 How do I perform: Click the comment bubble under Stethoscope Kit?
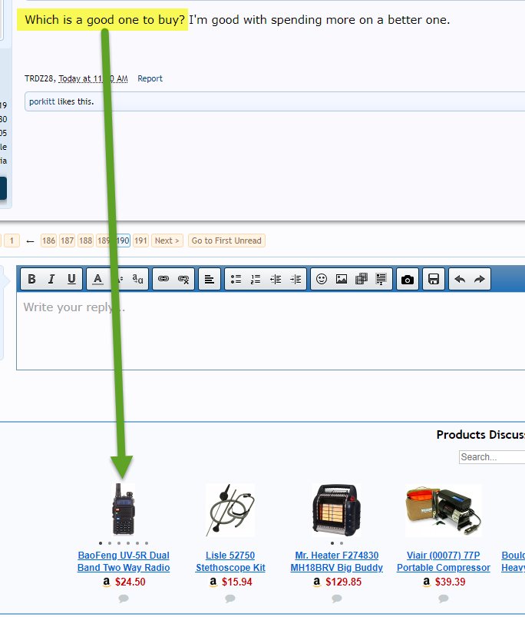pos(230,599)
